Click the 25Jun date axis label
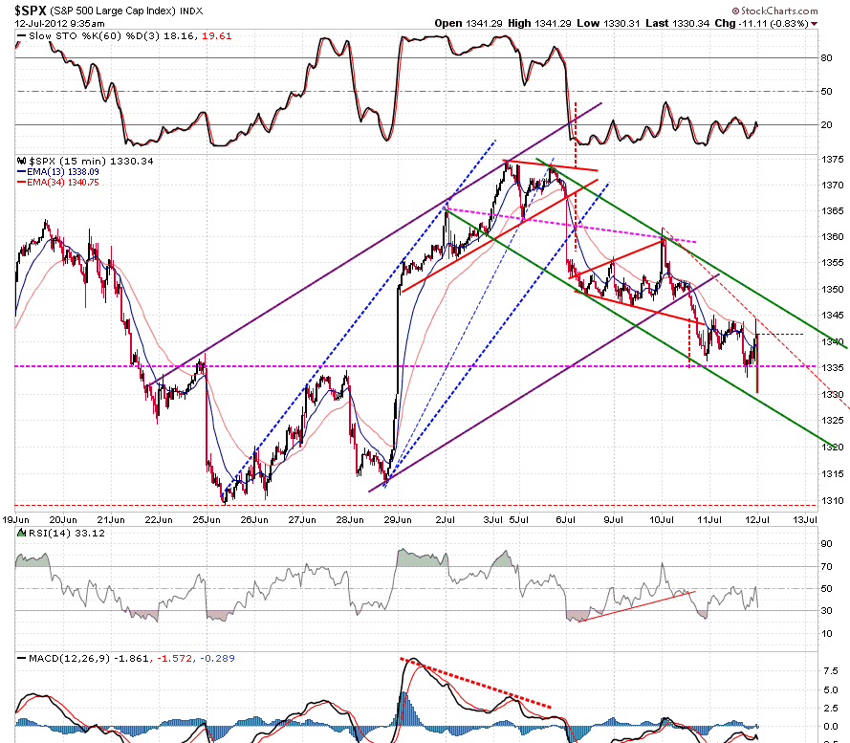Screen dimensions: 850x743 (207, 520)
